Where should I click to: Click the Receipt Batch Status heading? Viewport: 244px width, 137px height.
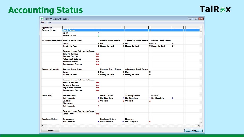[x=110, y=41]
